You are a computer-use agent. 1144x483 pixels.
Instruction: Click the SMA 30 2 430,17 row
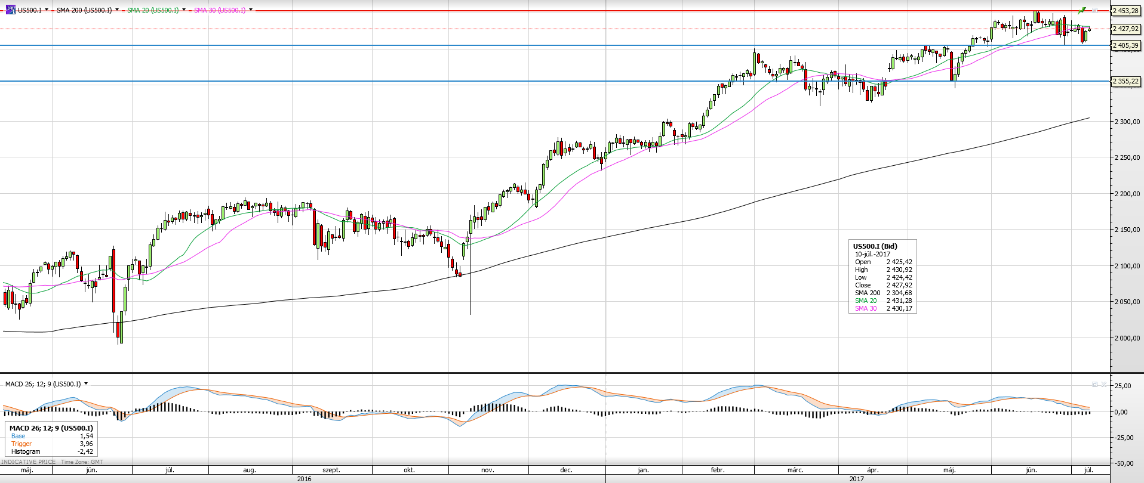pyautogui.click(x=883, y=308)
